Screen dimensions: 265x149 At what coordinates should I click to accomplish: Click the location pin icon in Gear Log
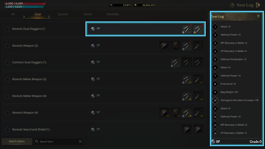[258, 16]
